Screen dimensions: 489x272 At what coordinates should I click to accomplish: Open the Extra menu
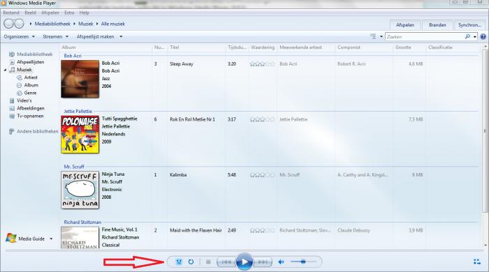pyautogui.click(x=69, y=13)
